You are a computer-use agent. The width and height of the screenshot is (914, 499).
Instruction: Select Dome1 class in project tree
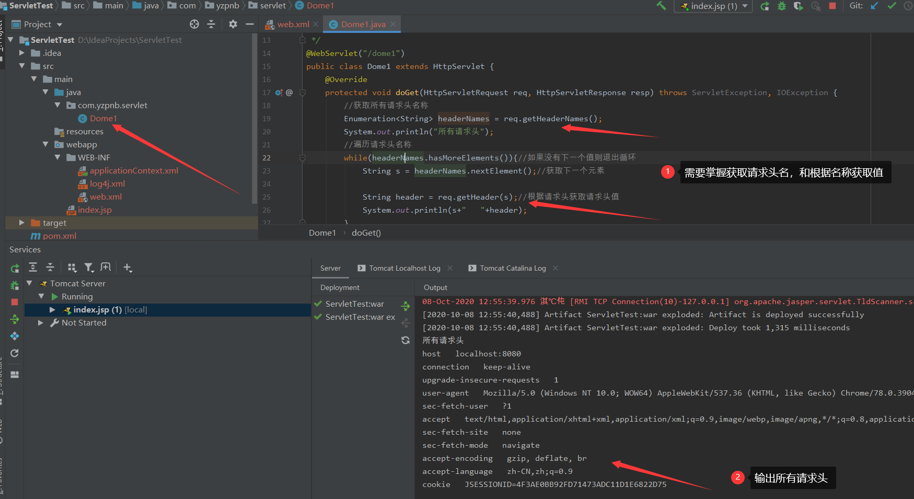click(x=103, y=119)
